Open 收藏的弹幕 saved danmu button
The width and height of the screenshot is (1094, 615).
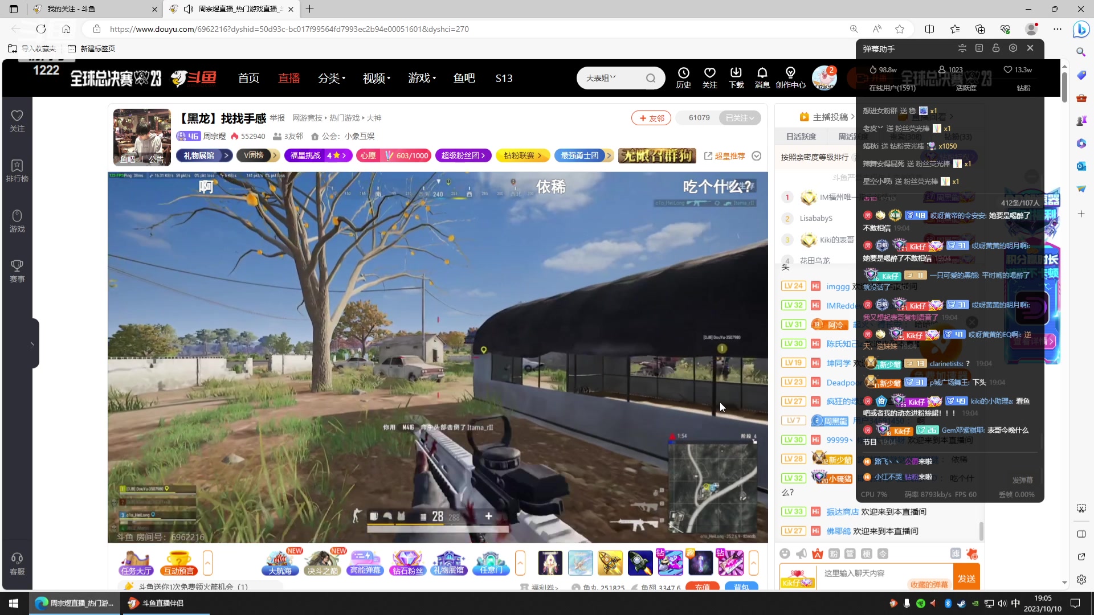click(929, 584)
